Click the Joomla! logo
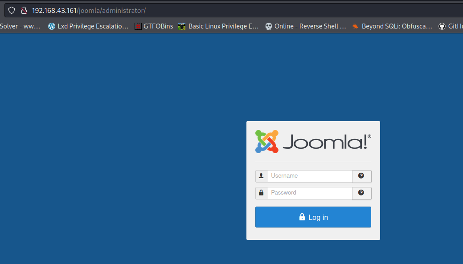 click(x=313, y=142)
